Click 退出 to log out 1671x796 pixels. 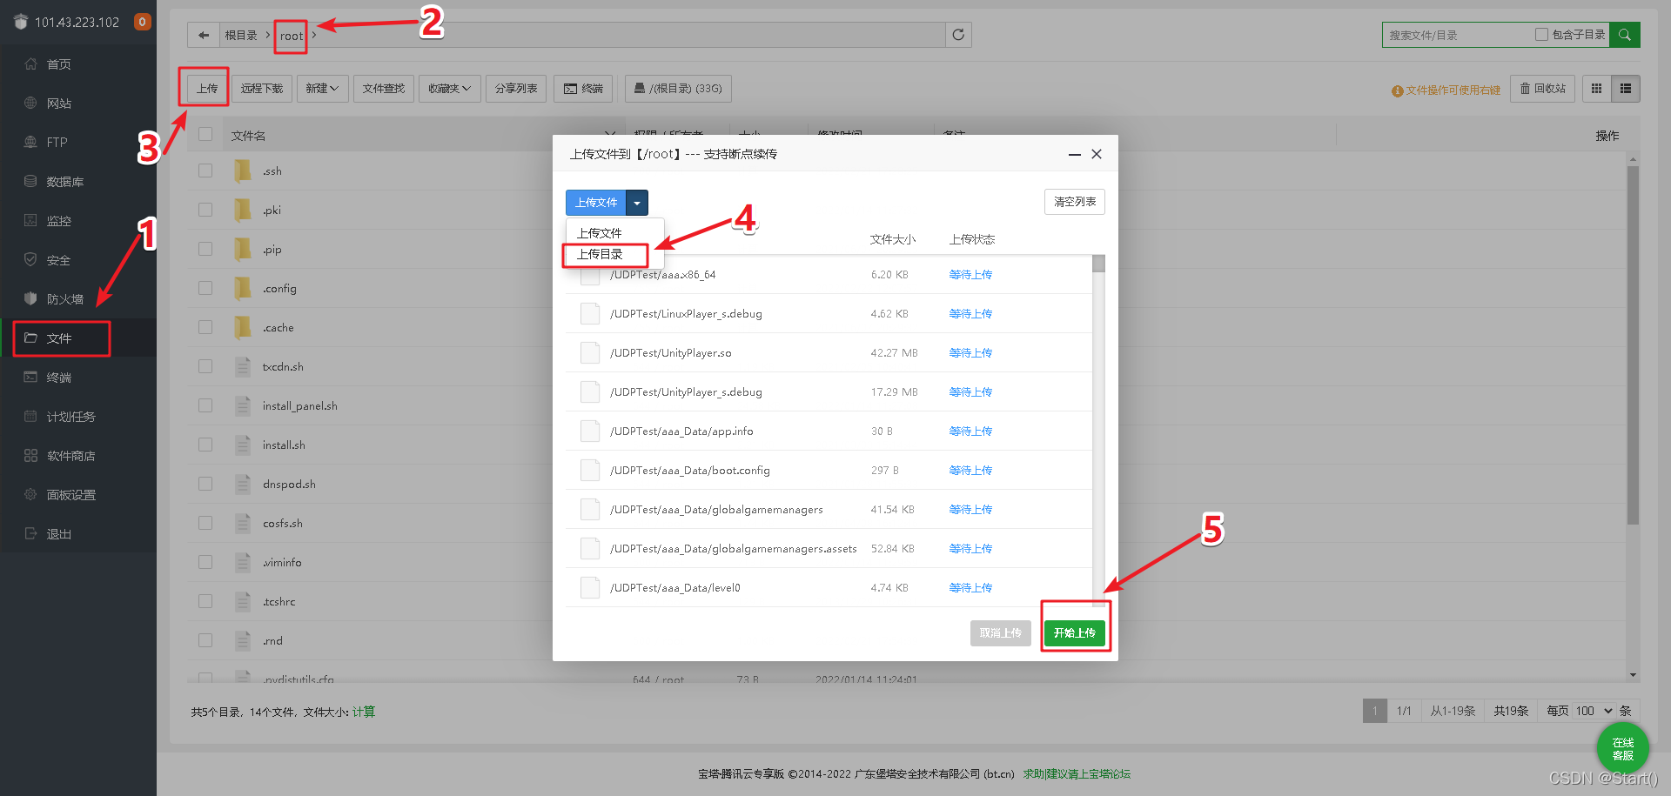point(59,534)
